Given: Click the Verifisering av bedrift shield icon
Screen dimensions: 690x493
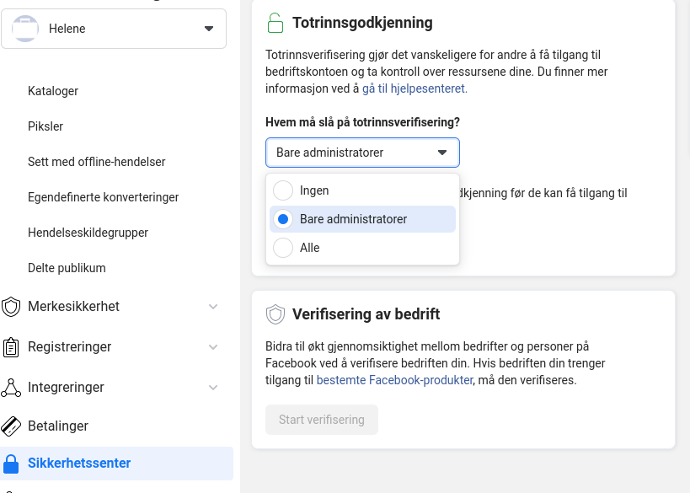Looking at the screenshot, I should pos(275,314).
